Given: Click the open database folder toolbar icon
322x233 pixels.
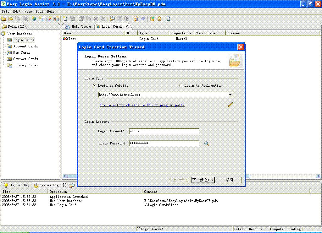Looking at the screenshot, I should point(11,19).
